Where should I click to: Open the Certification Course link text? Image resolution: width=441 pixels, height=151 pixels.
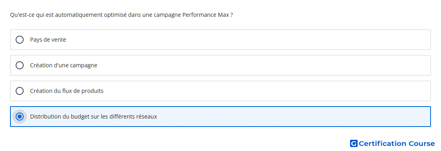point(396,143)
